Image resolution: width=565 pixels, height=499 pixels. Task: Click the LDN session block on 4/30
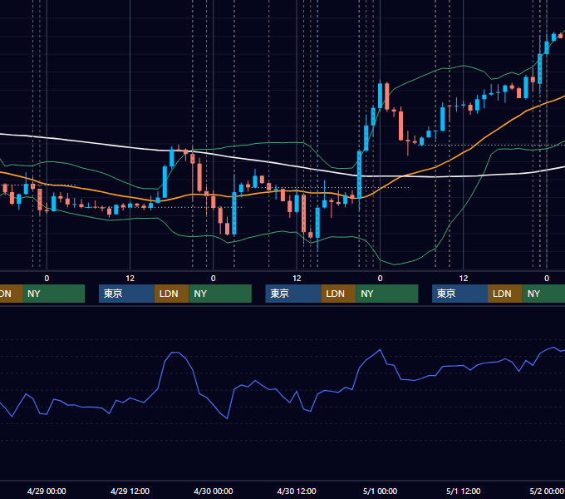pos(338,294)
